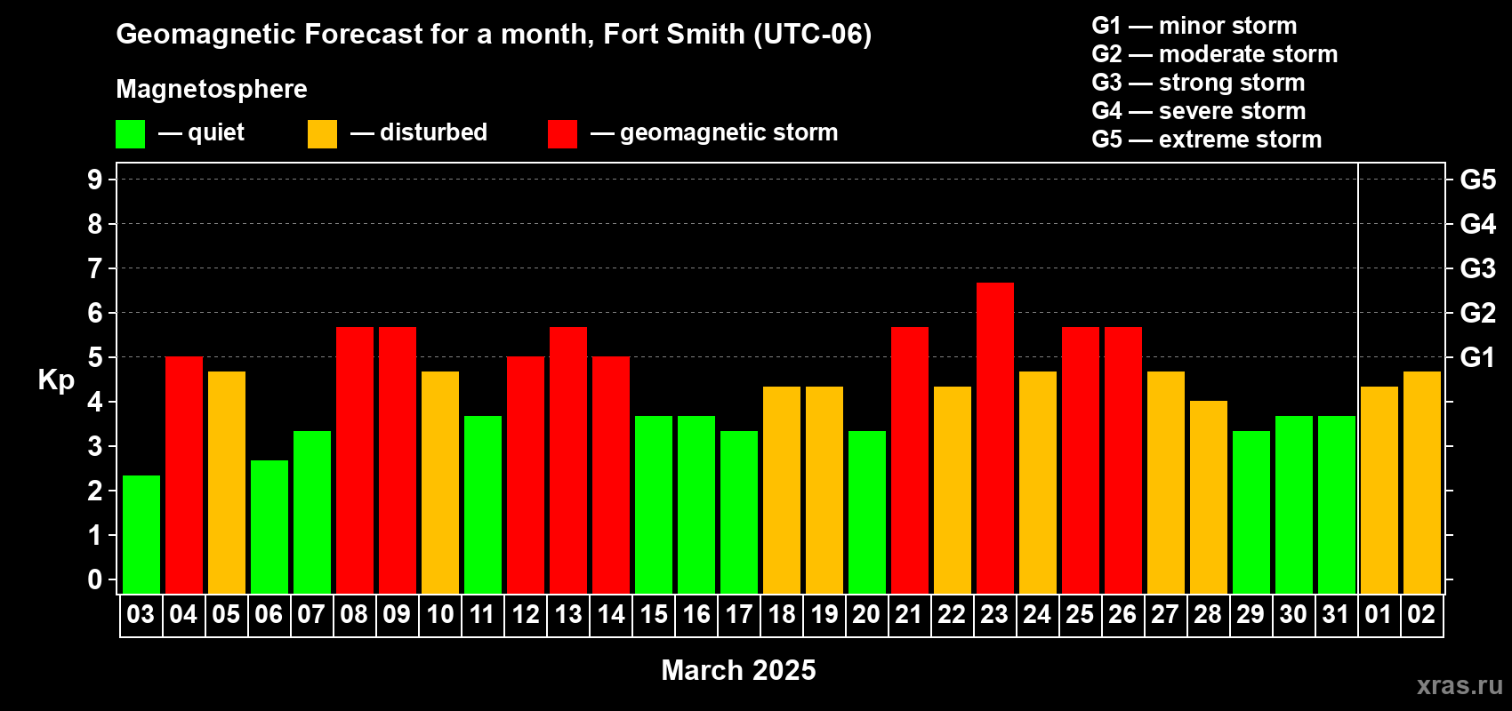Click the red geomagnetic storm legend swatch

point(563,134)
